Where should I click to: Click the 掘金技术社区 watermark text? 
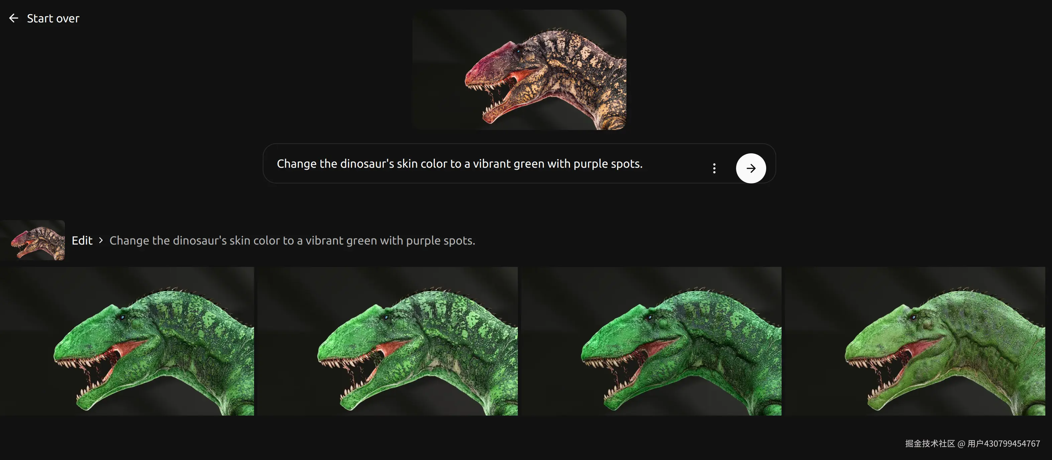930,444
